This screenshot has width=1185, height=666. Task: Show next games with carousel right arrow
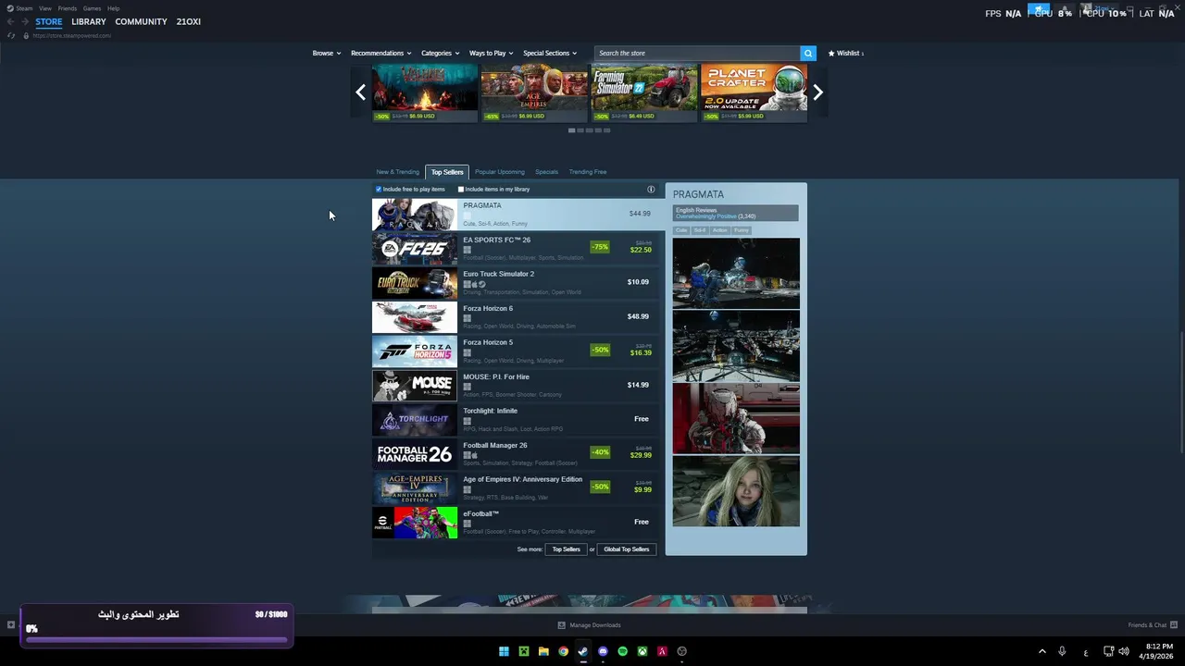pos(817,92)
